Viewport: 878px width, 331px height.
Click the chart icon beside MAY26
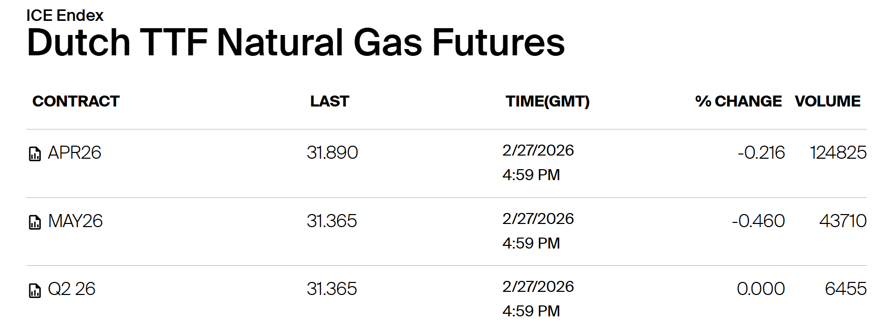coord(34,222)
